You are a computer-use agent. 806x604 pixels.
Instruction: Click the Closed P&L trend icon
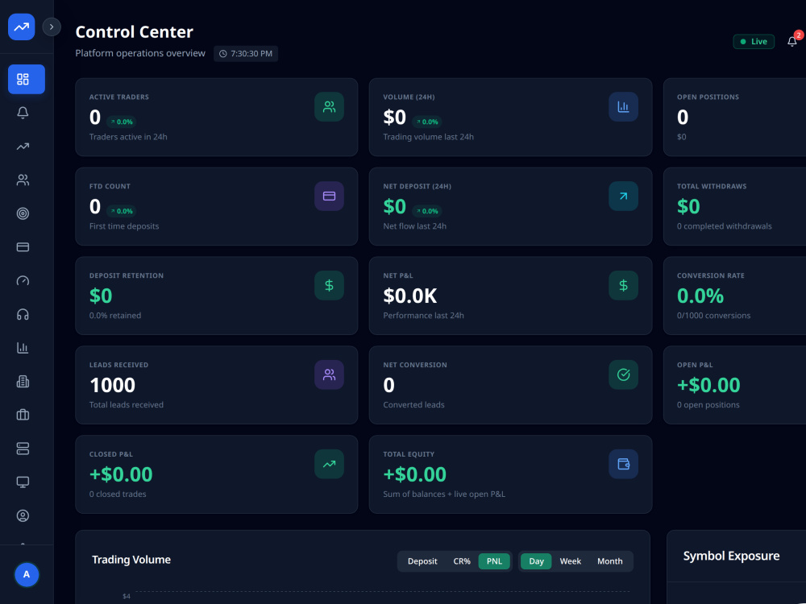click(329, 465)
